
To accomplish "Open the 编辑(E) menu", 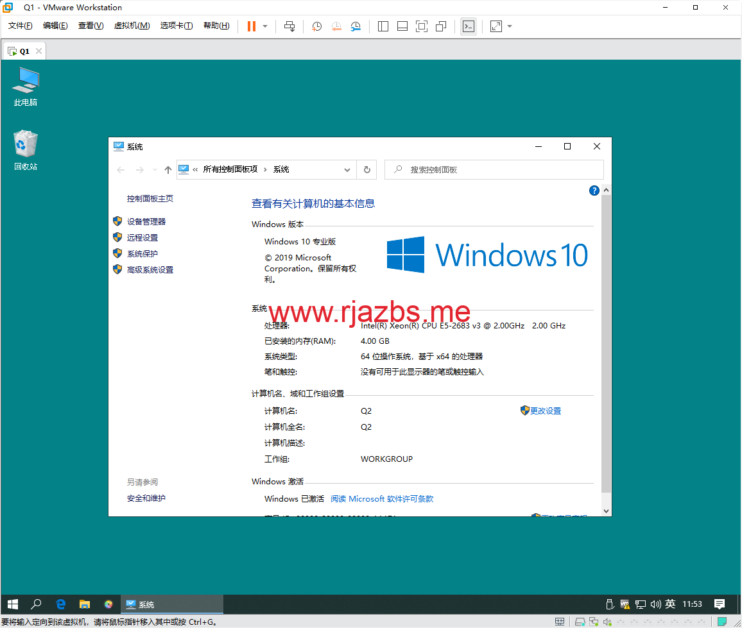I will [55, 26].
